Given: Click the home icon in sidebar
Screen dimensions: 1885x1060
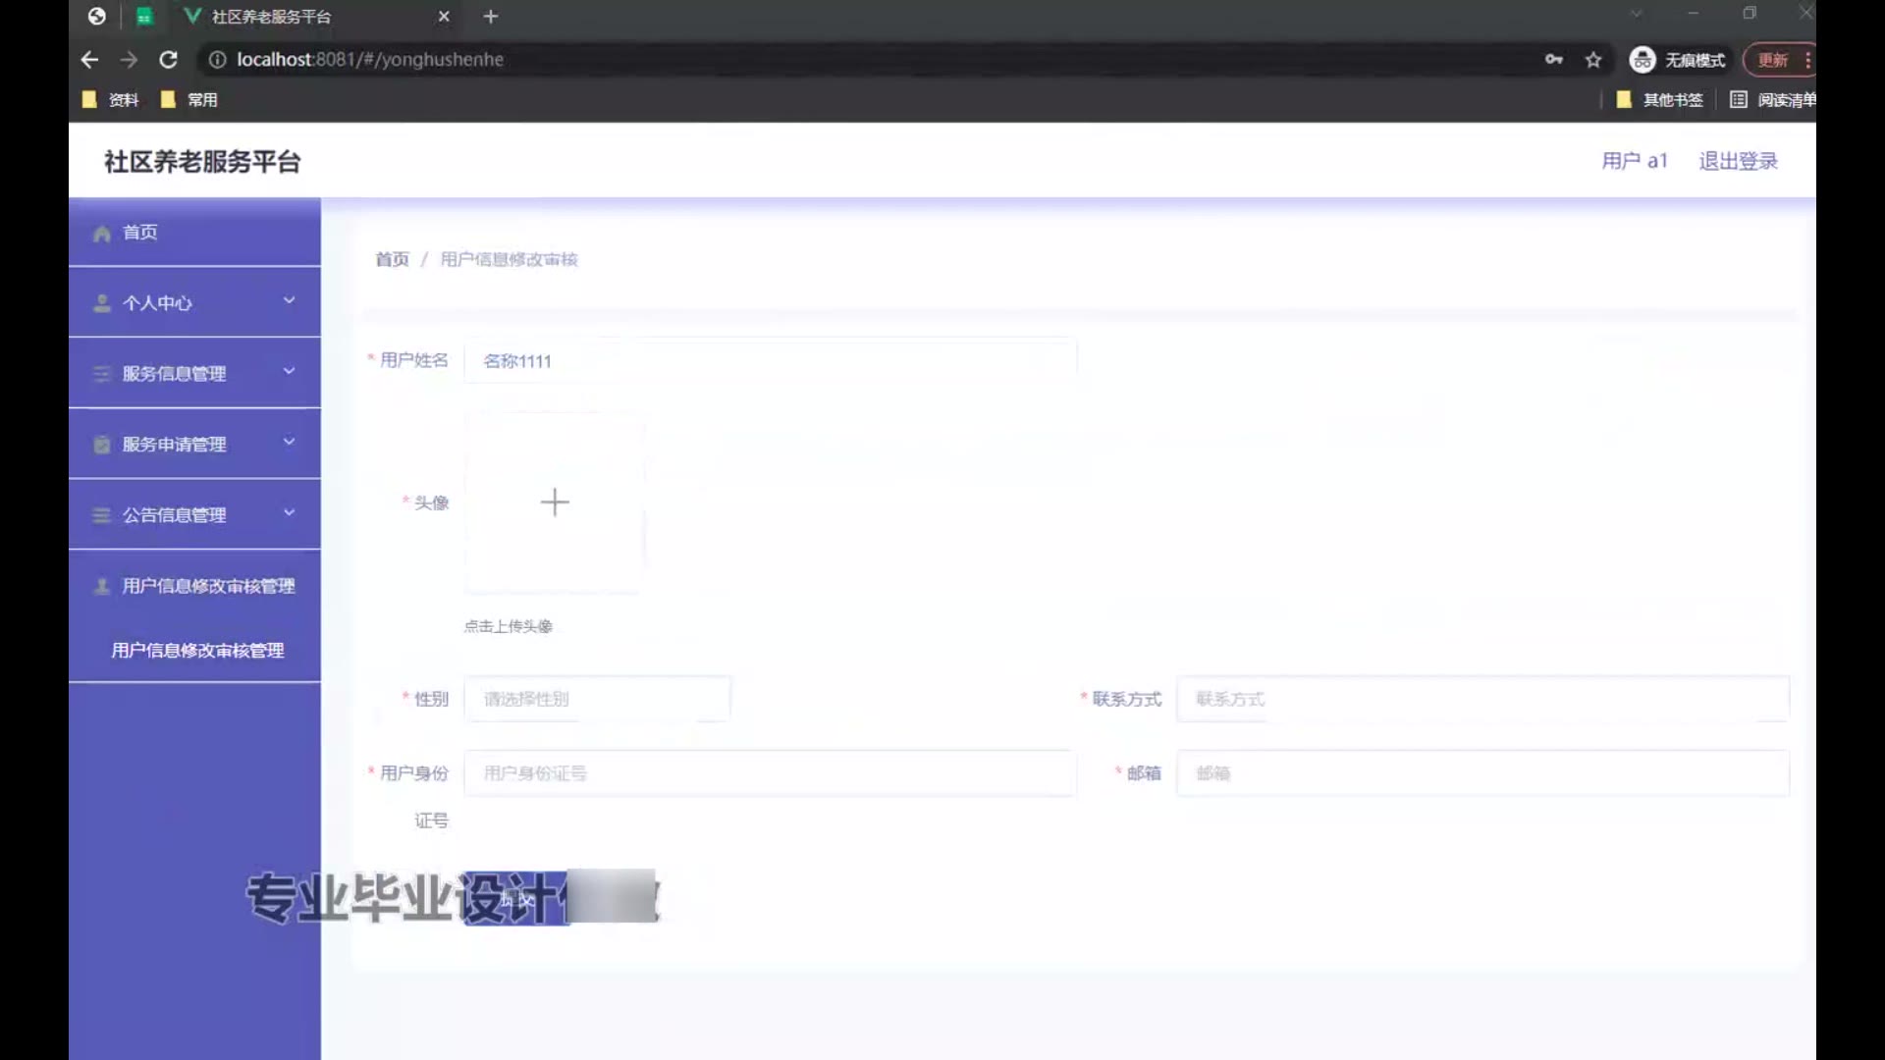Looking at the screenshot, I should tap(102, 234).
